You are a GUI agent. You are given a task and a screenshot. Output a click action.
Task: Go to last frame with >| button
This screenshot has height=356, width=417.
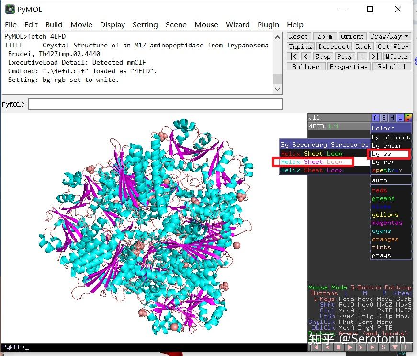click(374, 57)
